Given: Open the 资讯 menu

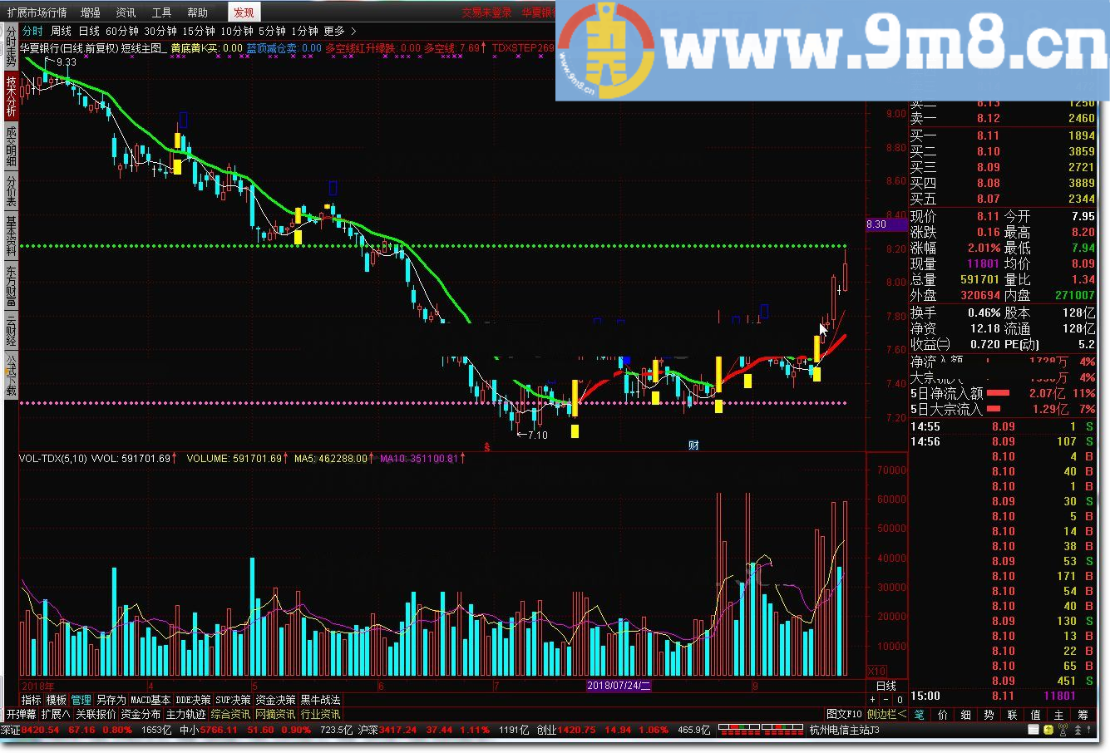Looking at the screenshot, I should coord(126,12).
